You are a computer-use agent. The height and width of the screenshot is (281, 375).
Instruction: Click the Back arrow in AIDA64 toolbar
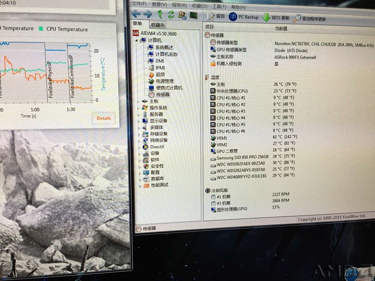click(136, 14)
